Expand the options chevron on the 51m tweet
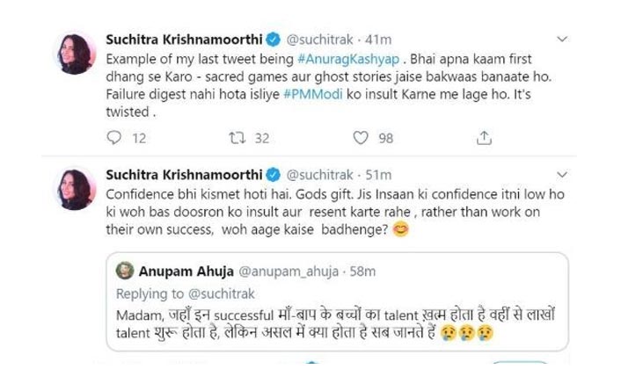 coord(562,174)
